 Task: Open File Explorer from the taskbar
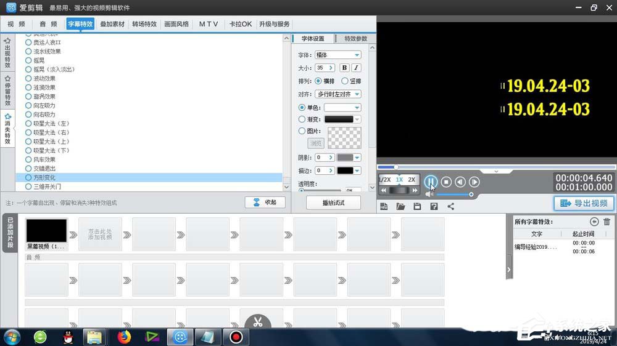coord(94,337)
